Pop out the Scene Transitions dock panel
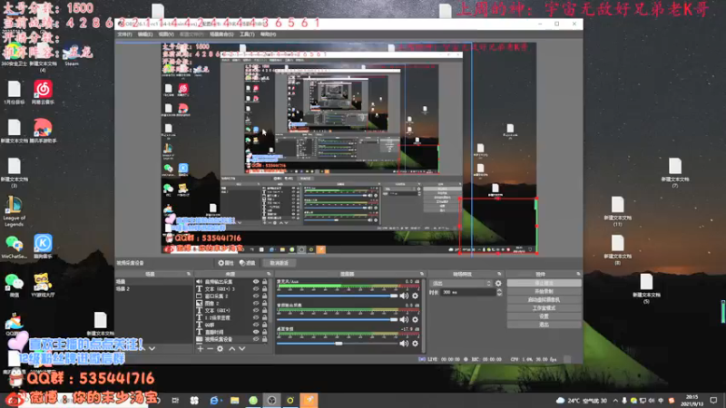Image resolution: width=726 pixels, height=408 pixels. point(499,274)
